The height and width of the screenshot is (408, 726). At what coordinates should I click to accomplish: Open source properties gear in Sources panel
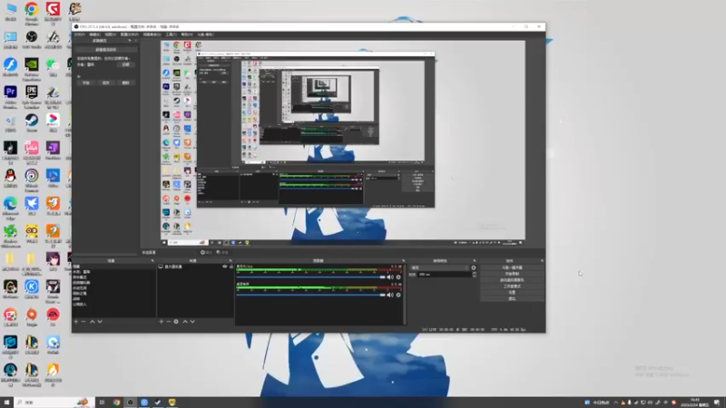click(176, 322)
